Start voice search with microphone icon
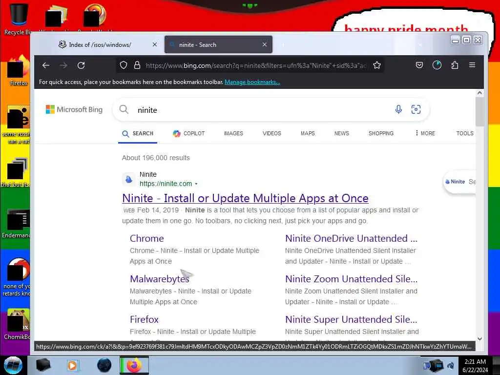500x375 pixels. 398,109
